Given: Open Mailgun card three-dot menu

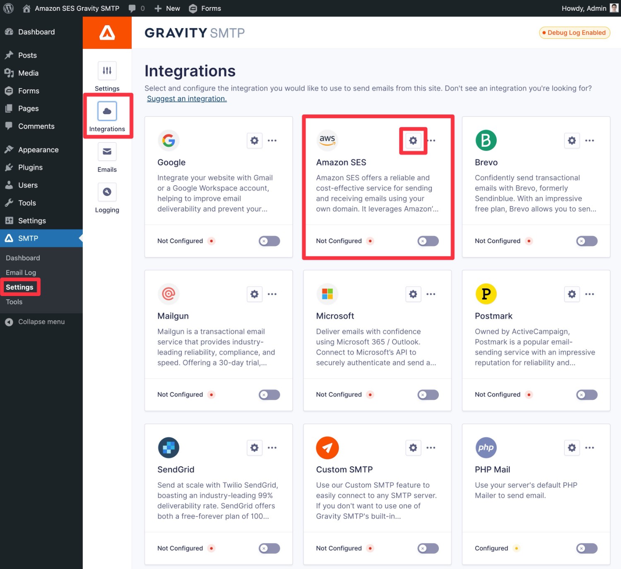Looking at the screenshot, I should 272,294.
